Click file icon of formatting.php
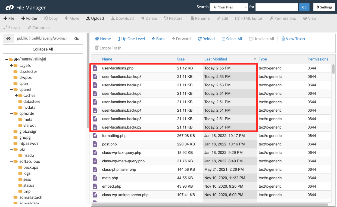 95,136
